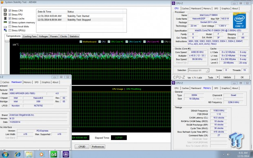Open Clocks tab in AIDA64

click(x=64, y=36)
